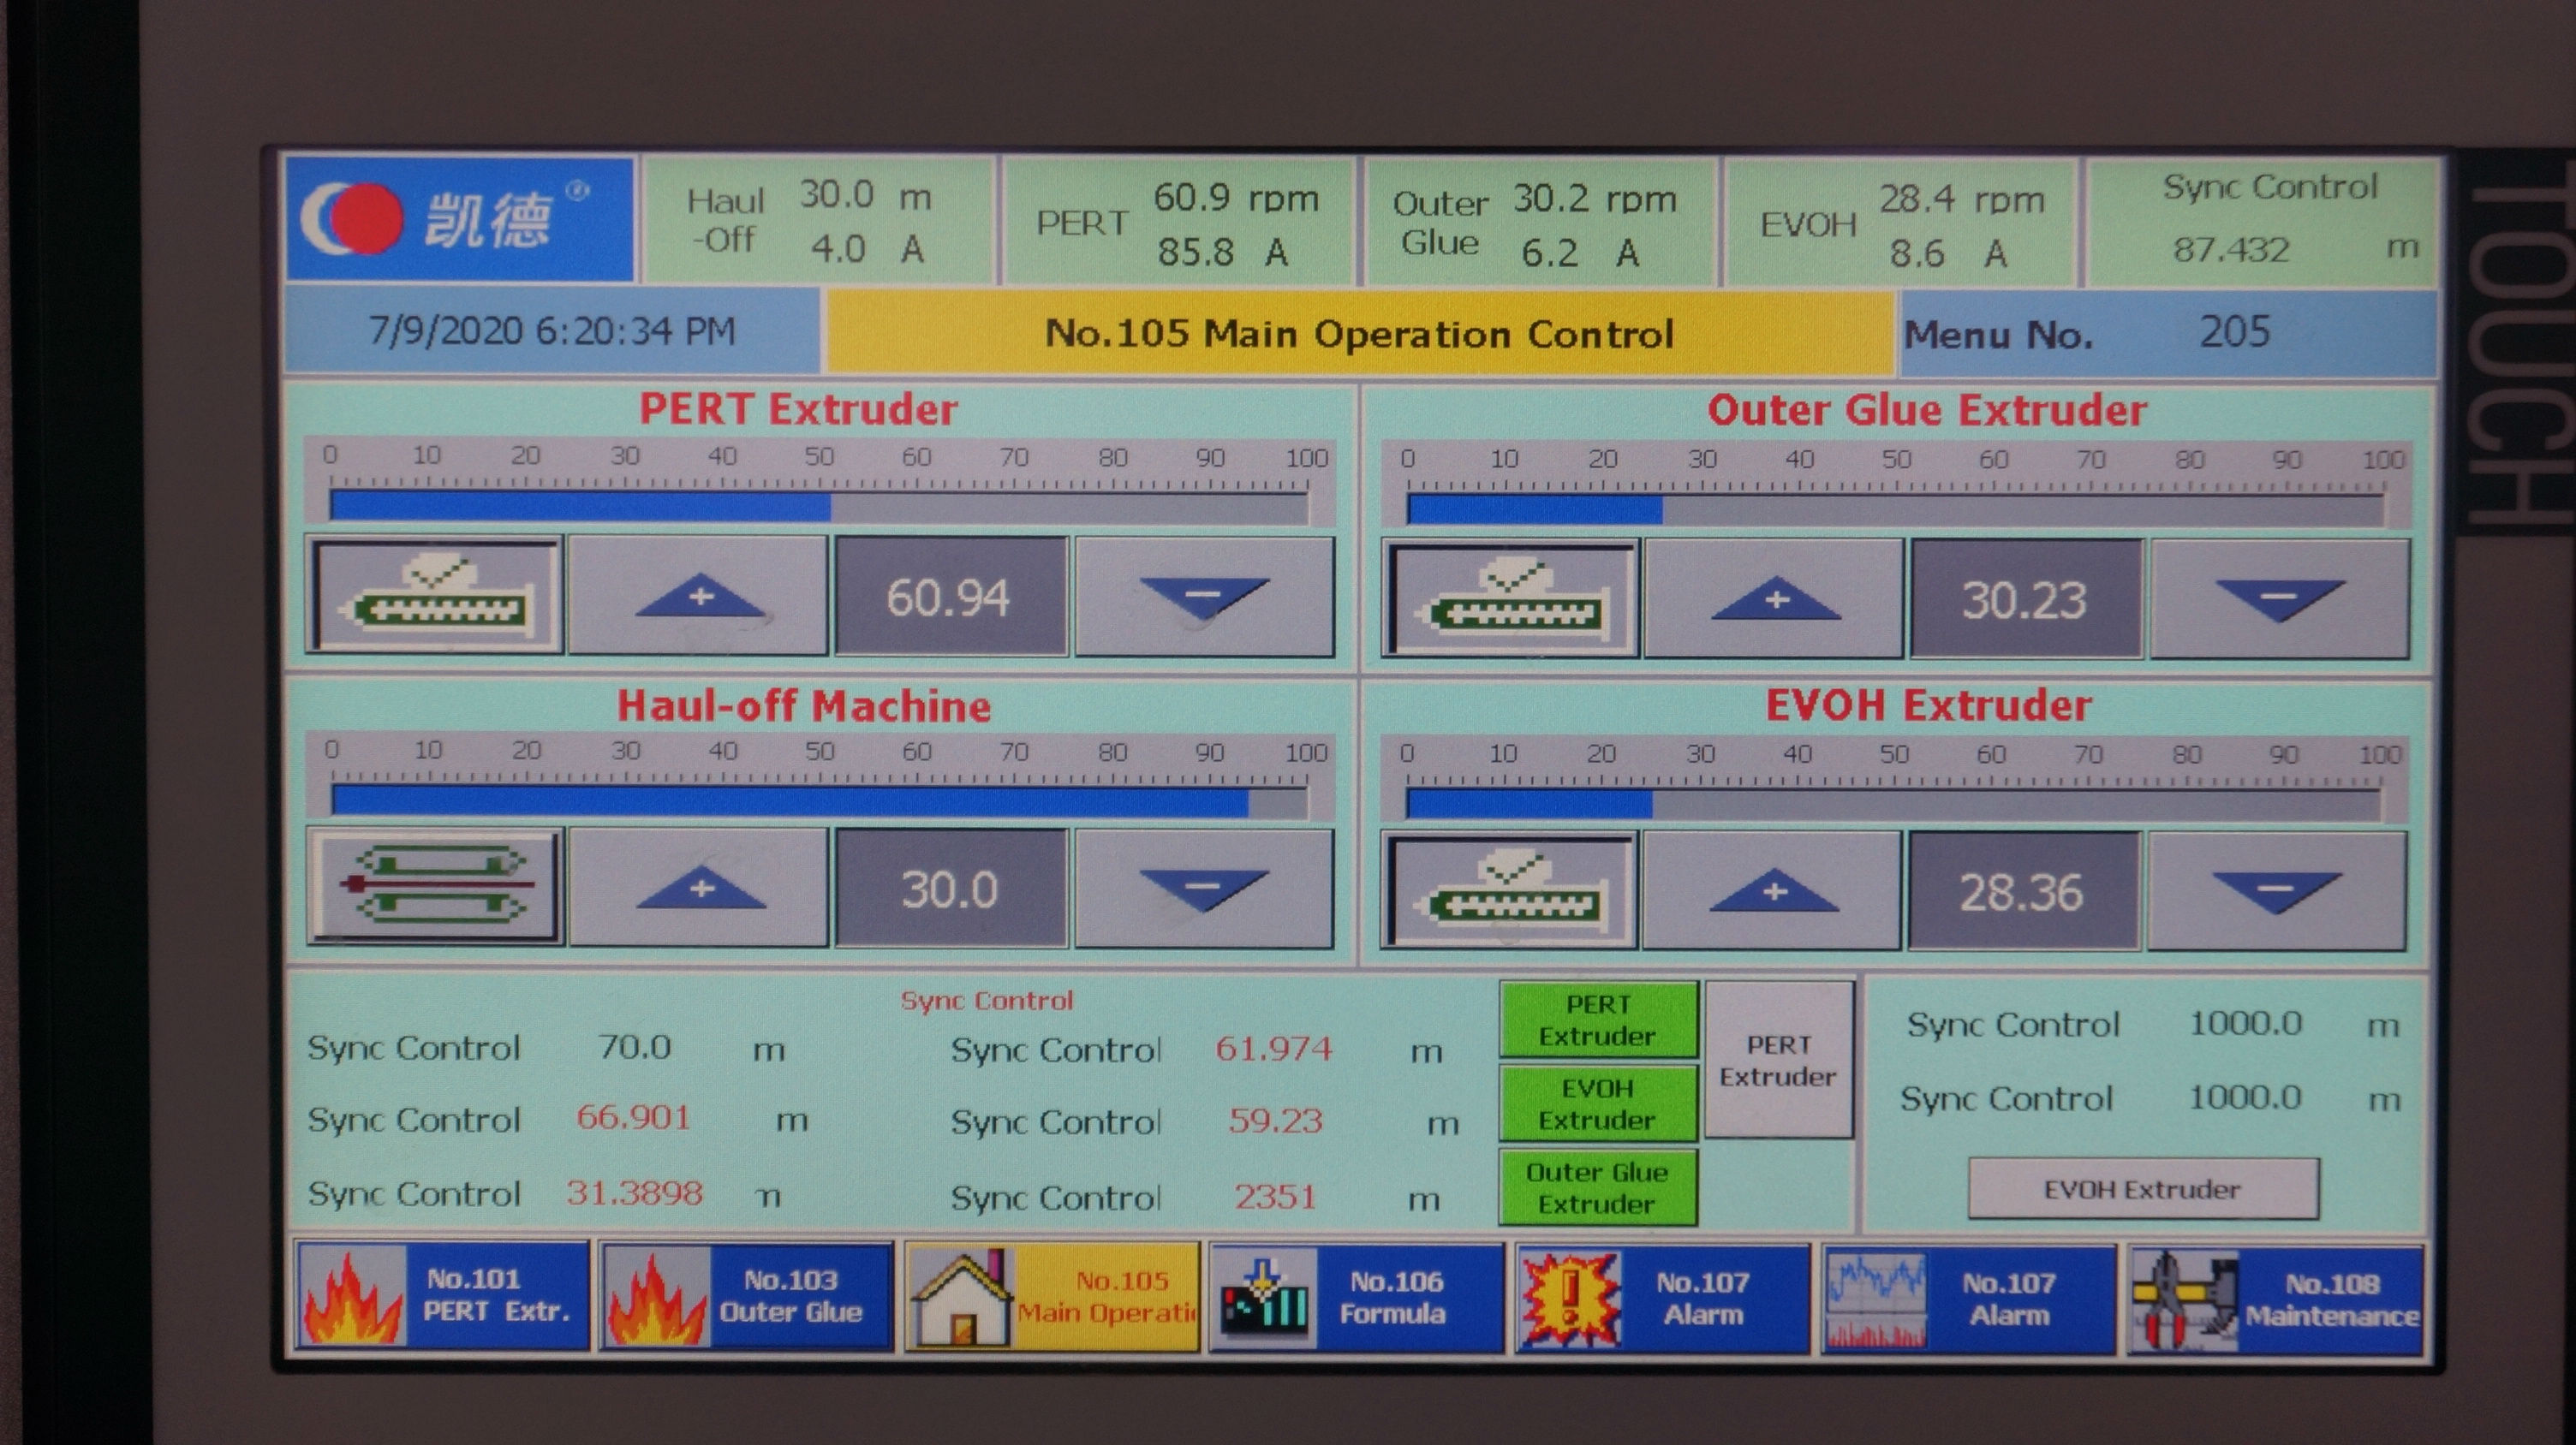Open the No.107 Alarm page with explosion icon
This screenshot has width=2576, height=1445.
1664,1299
